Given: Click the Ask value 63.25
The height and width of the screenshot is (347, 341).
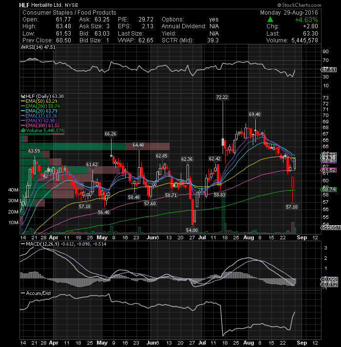Looking at the screenshot, I should (102, 19).
